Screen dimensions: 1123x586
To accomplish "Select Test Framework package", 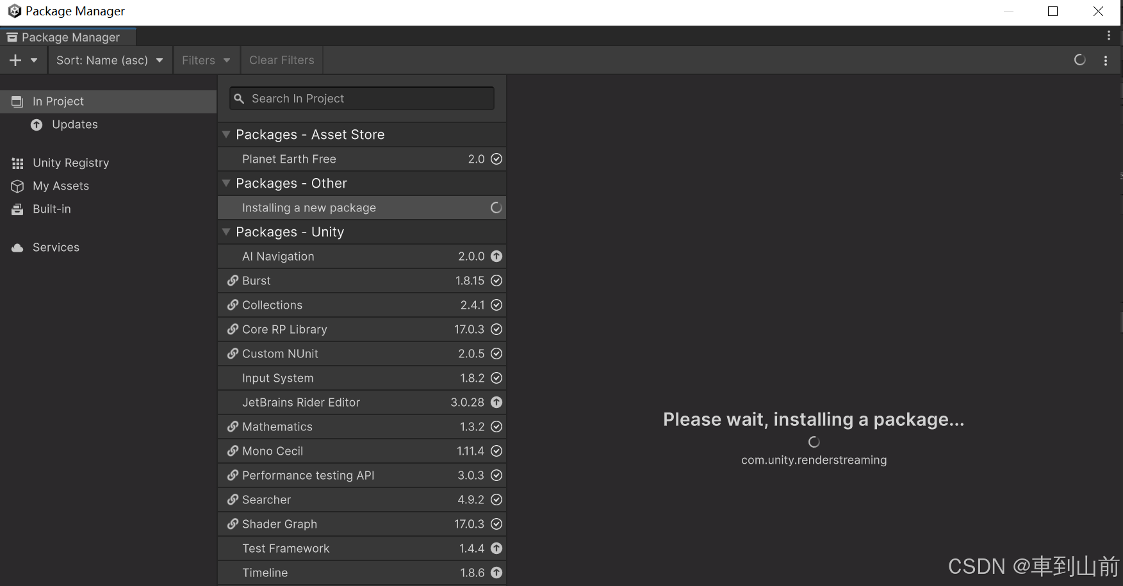I will [362, 548].
